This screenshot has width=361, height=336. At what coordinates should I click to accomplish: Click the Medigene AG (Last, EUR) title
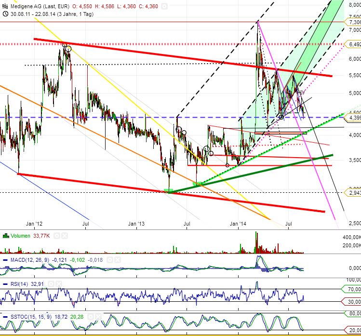coord(40,6)
